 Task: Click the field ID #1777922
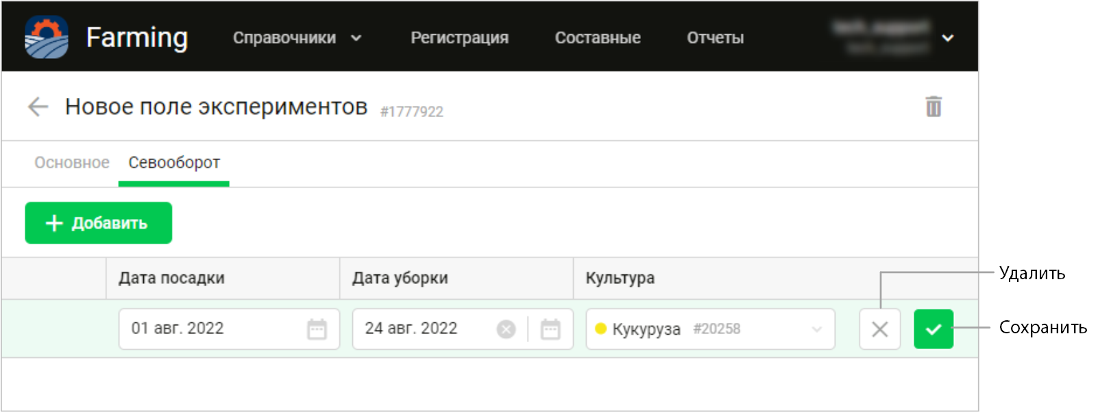click(x=412, y=112)
